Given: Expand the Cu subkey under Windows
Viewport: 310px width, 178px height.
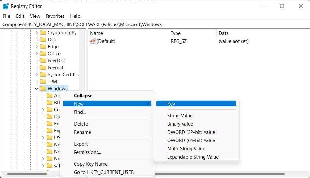Looking at the screenshot, I should coord(43,110).
